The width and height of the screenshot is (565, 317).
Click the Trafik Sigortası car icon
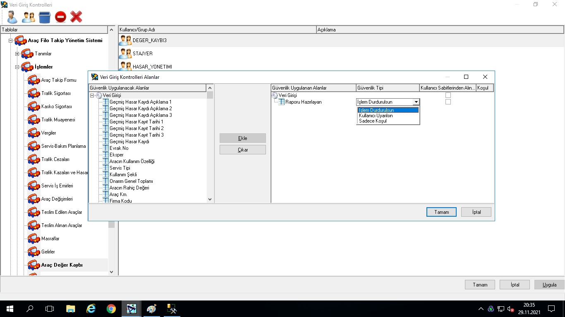[34, 93]
